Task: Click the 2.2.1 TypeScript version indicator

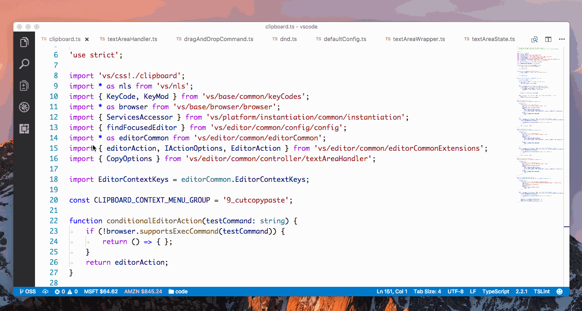Action: click(x=522, y=292)
